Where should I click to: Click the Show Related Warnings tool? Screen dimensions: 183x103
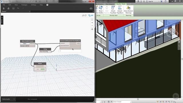click(128, 10)
